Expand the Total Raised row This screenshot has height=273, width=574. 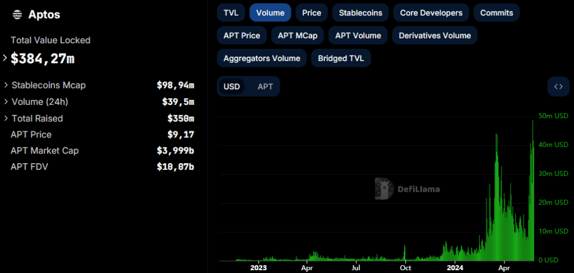pos(6,118)
